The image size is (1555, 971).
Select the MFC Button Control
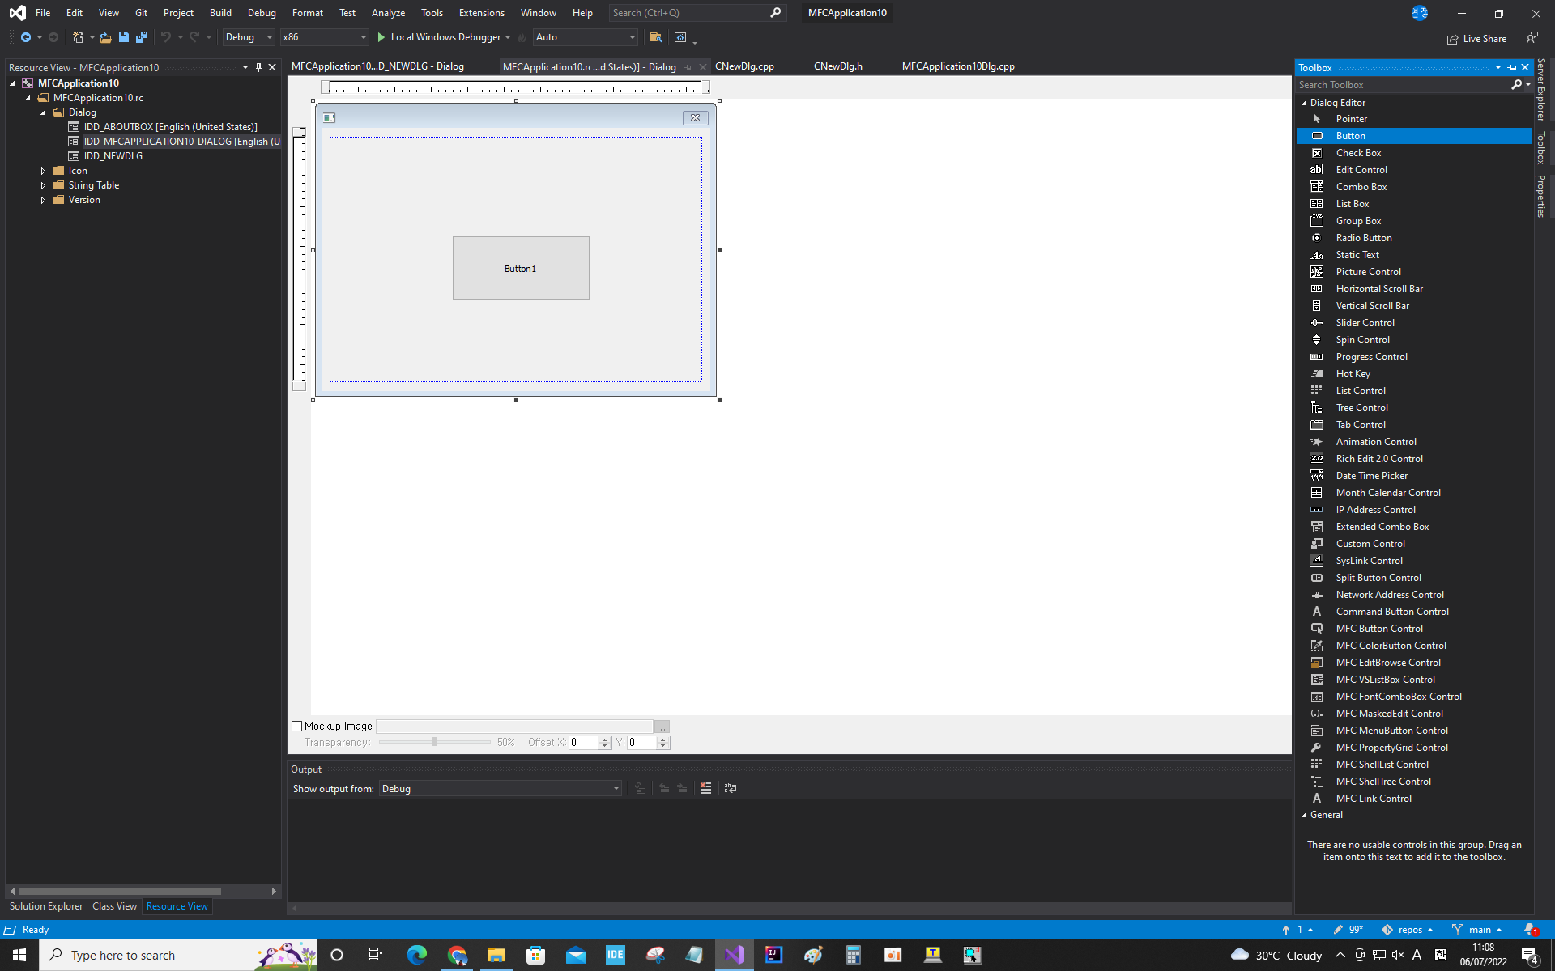1414,629
